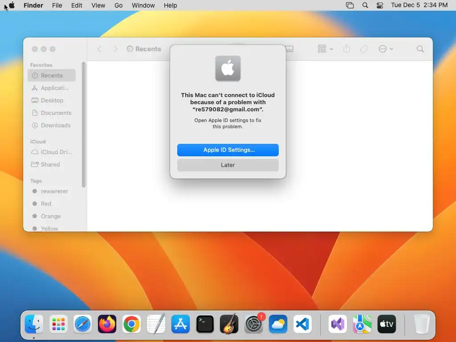This screenshot has width=456, height=342.
Task: Open Maps from the Dock
Action: click(362, 324)
